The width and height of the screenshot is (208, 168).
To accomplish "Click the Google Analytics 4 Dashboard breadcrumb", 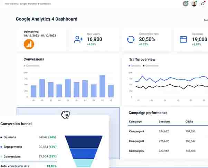I will tap(35, 4).
